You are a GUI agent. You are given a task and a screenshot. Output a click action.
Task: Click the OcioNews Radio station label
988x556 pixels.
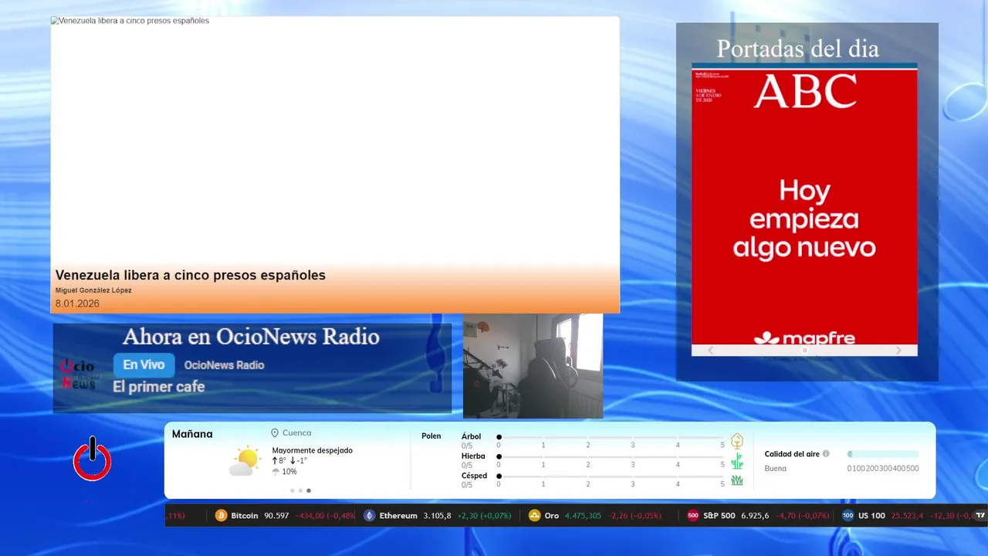(x=224, y=365)
